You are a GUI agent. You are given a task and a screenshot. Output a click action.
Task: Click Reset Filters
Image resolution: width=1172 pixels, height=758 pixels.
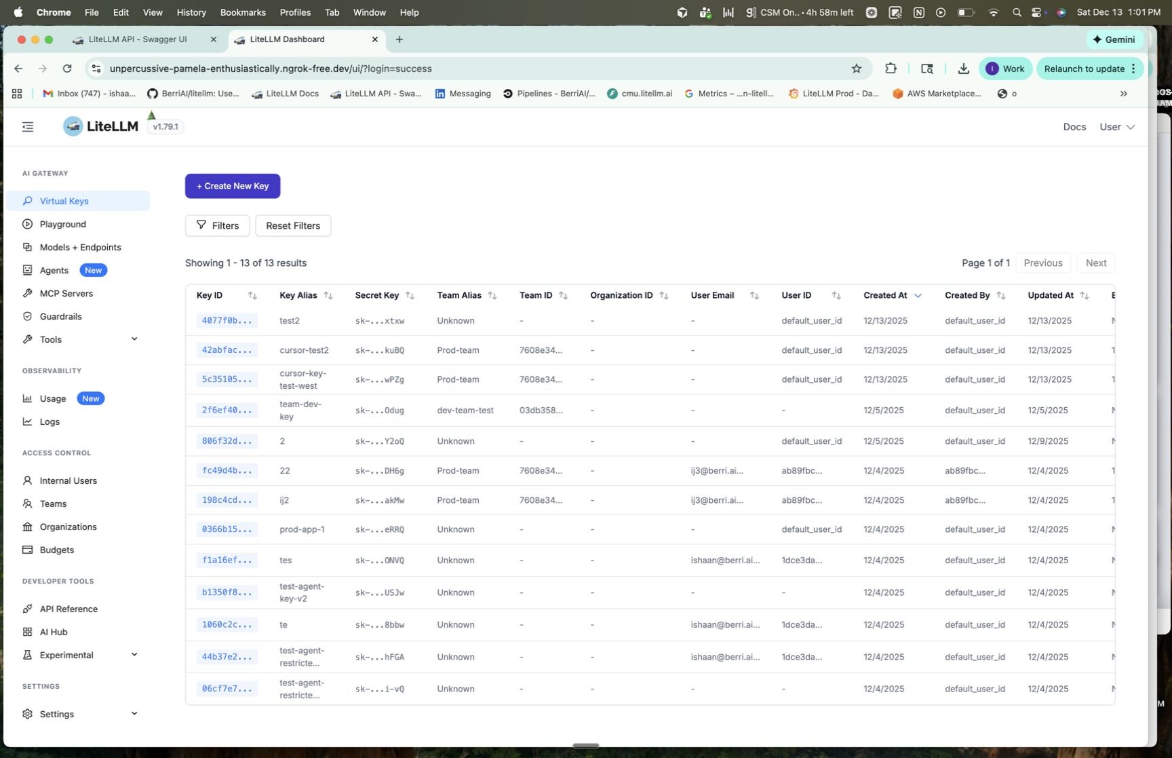pos(293,225)
